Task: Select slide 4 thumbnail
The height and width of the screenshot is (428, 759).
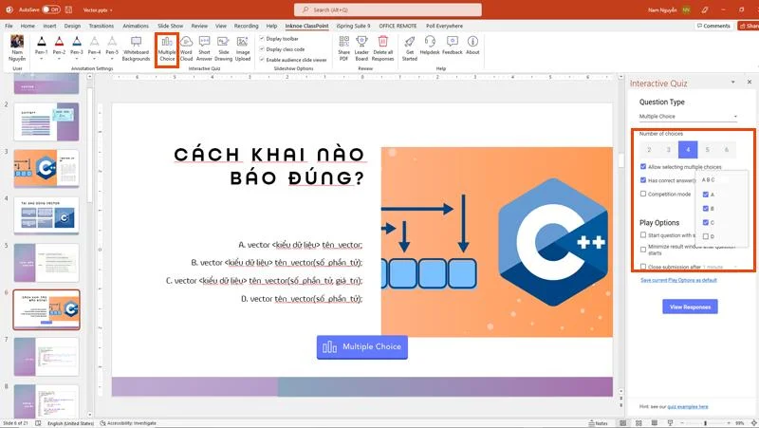Action: (x=46, y=215)
